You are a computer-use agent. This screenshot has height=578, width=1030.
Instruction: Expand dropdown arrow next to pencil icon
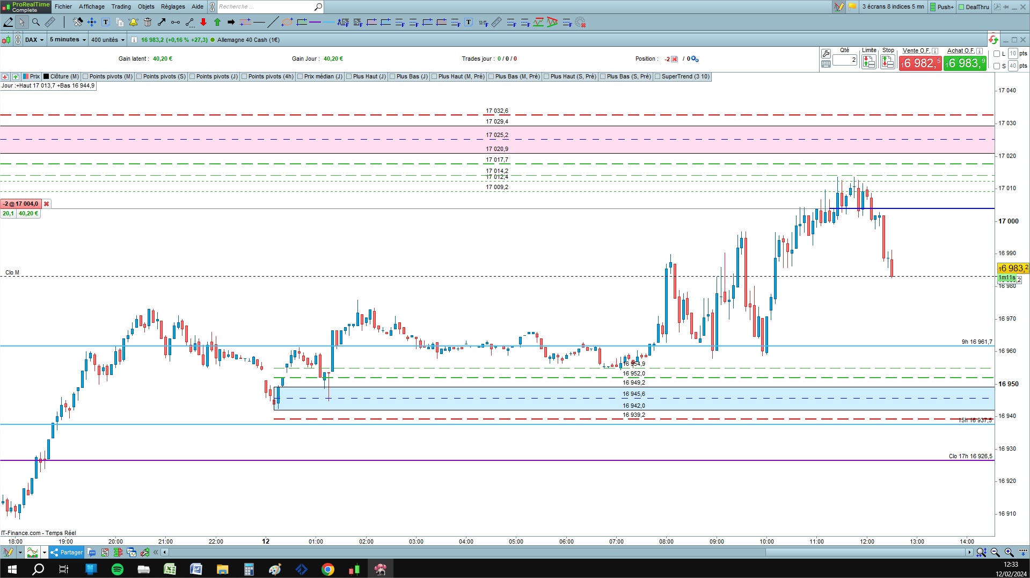click(20, 552)
